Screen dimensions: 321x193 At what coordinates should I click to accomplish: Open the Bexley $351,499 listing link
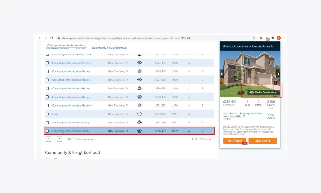[x=70, y=123]
